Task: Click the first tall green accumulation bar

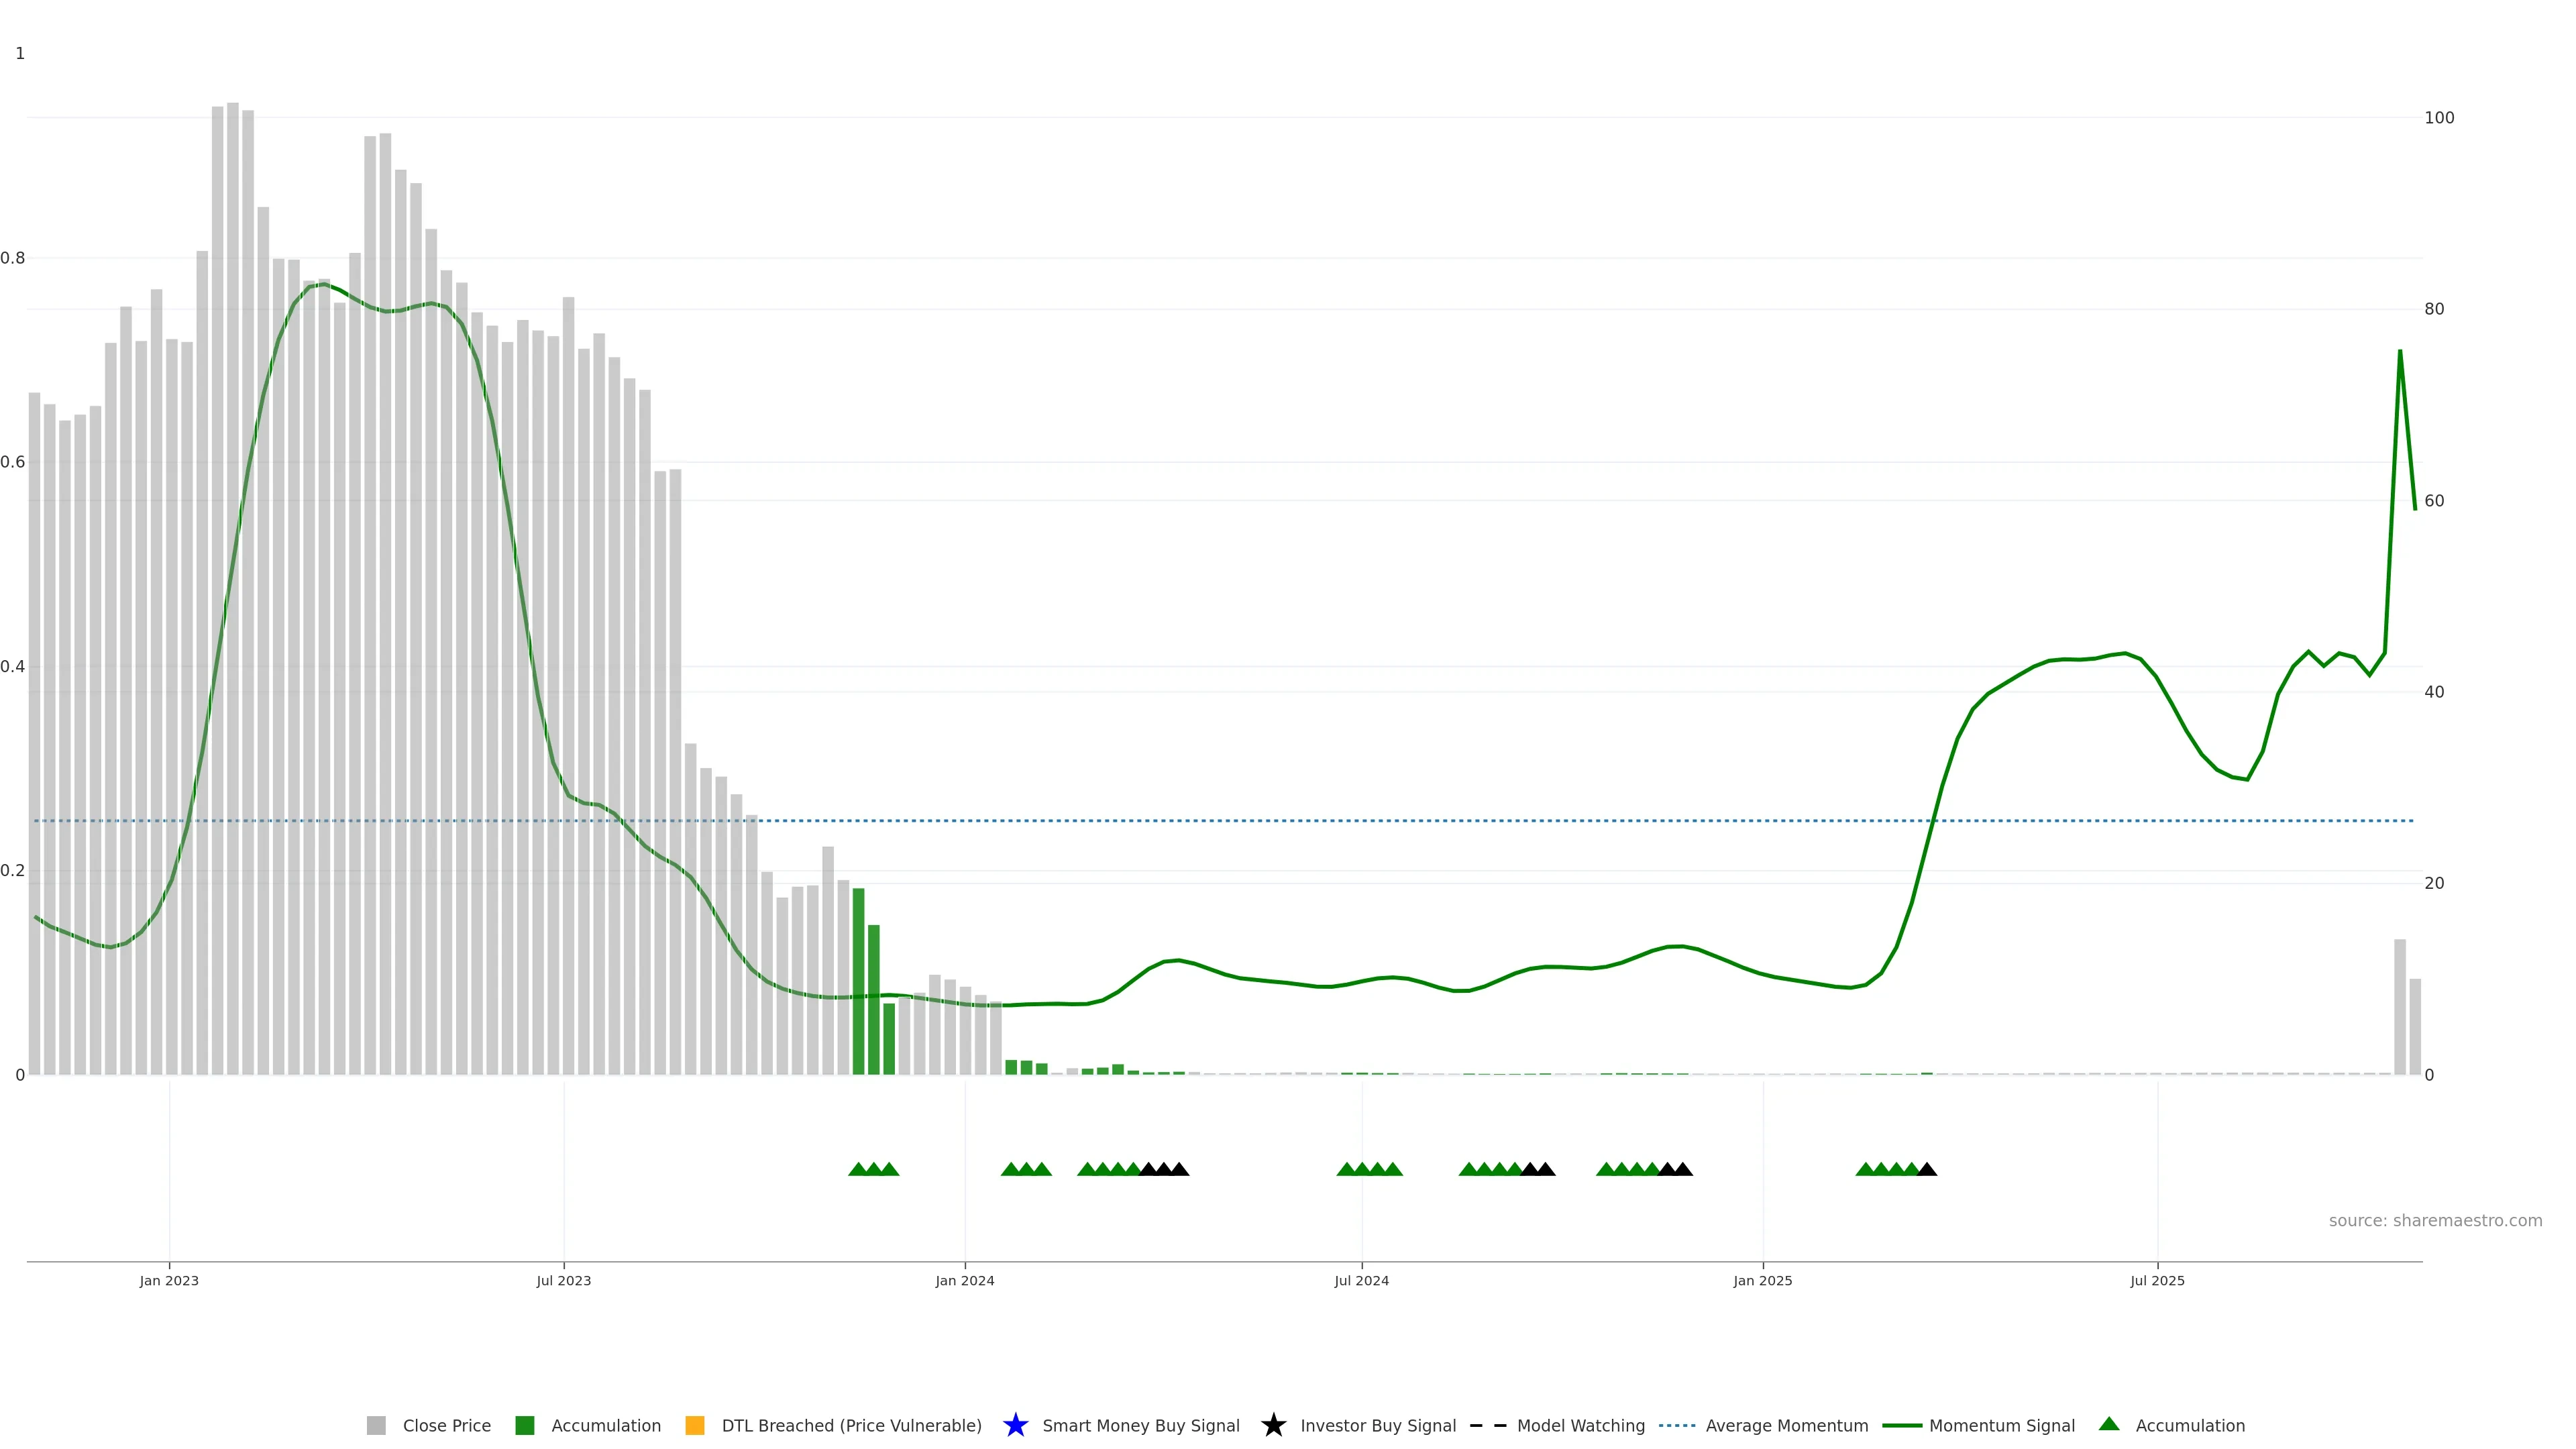Action: point(858,980)
